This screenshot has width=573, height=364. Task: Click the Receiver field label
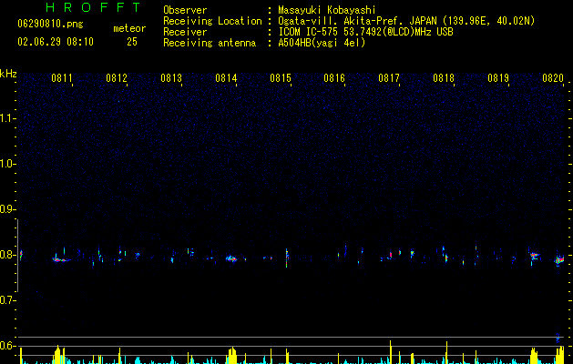click(185, 32)
